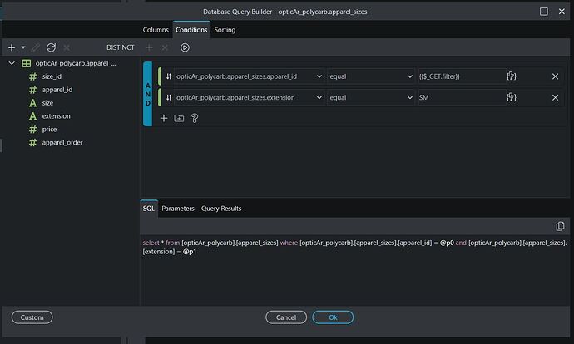Collapse the opticAr_polycarb.apparel table tree
Image resolution: width=574 pixels, height=344 pixels.
(x=12, y=63)
